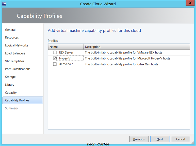
Task: Open the VIP Templates step
Action: tap(15, 61)
